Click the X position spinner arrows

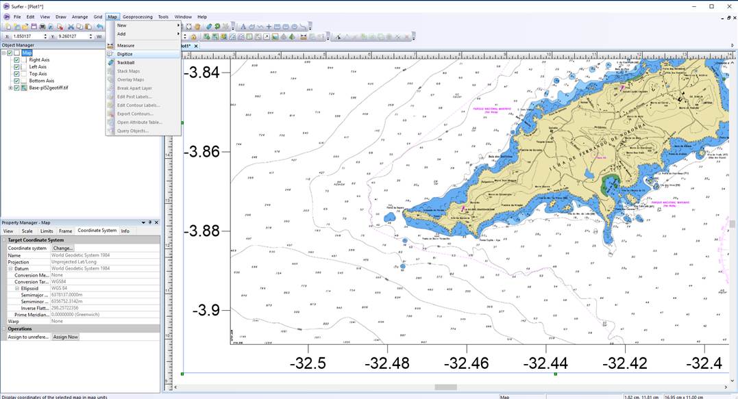pos(45,36)
